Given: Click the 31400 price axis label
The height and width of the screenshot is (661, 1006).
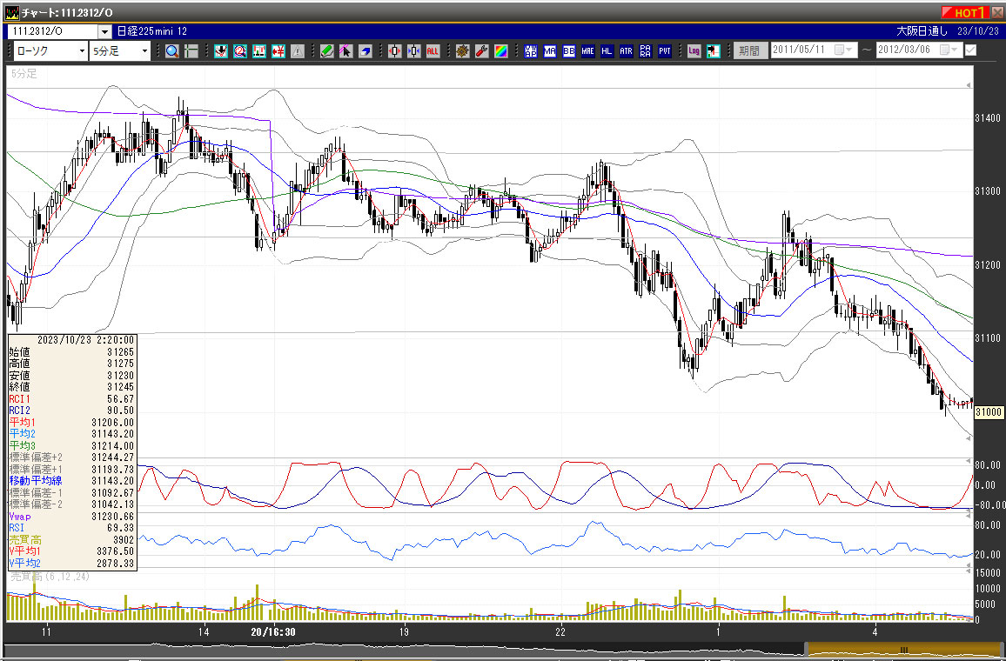Looking at the screenshot, I should [988, 118].
